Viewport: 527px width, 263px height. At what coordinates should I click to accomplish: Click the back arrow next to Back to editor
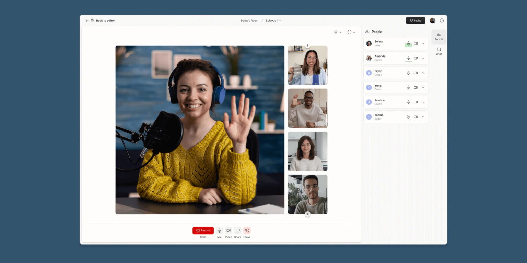coord(87,20)
